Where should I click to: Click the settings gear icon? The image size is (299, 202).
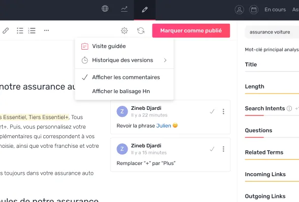tap(124, 30)
